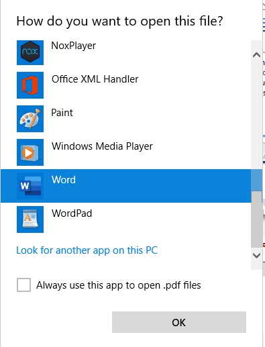The width and height of the screenshot is (265, 347).
Task: Choose the Paint text label
Action: pyautogui.click(x=62, y=113)
